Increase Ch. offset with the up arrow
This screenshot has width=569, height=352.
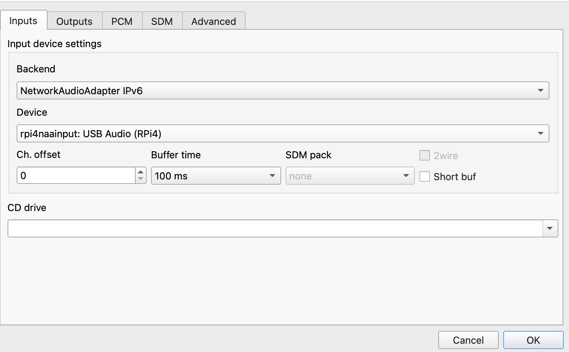click(x=141, y=172)
